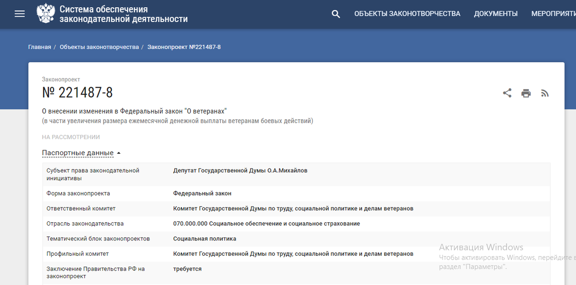Click the Ответственный комитет value
Screen dimensions: 576x285
pos(293,209)
